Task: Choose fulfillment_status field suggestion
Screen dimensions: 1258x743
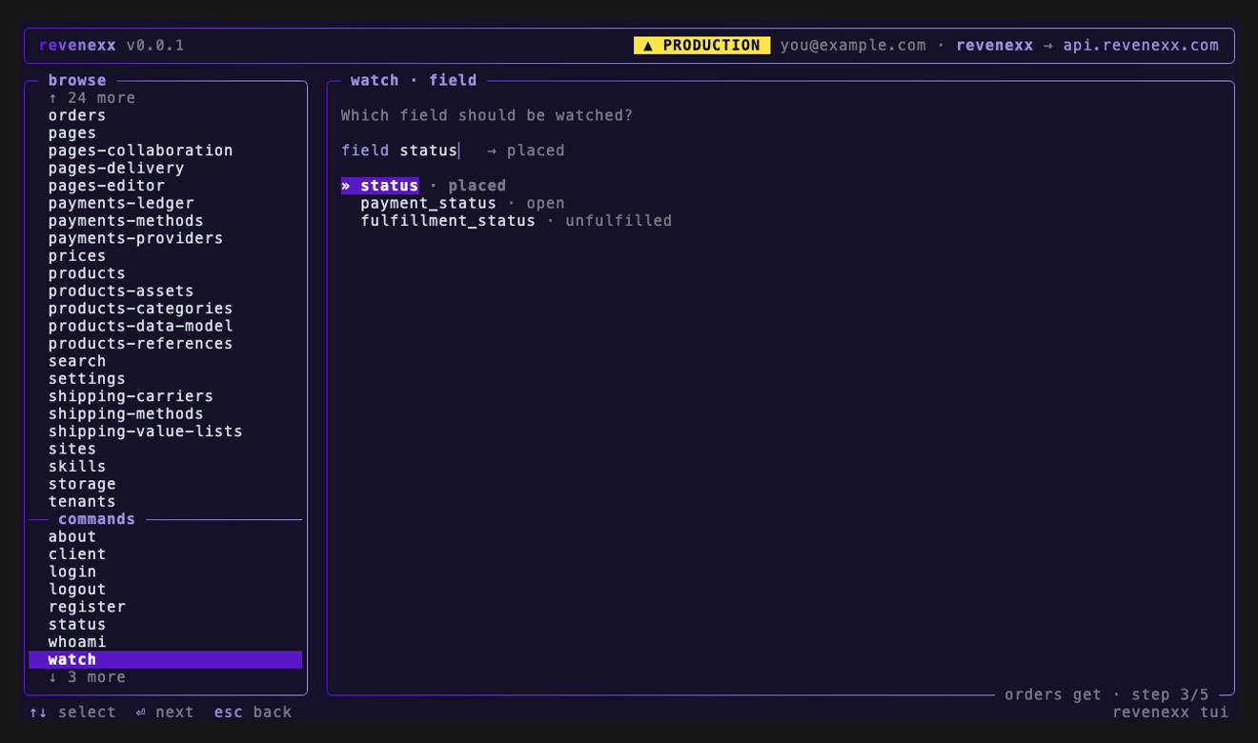Action: click(516, 221)
